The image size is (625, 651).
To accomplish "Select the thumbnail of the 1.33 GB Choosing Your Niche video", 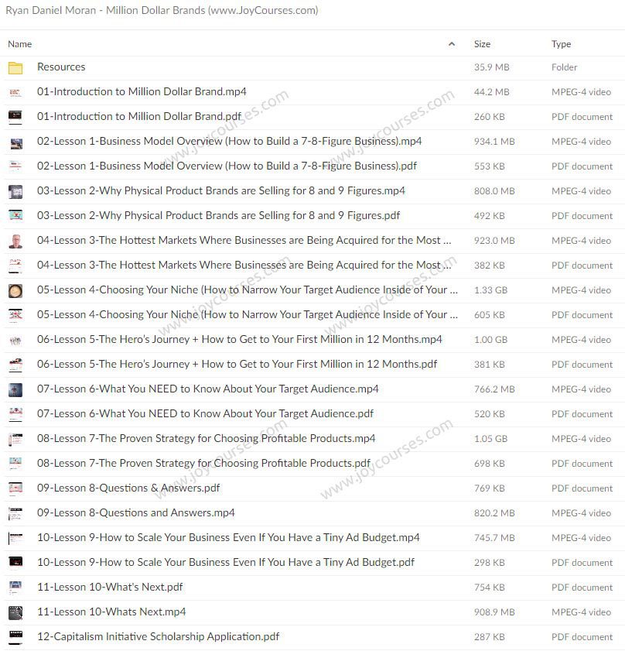I will pos(15,290).
